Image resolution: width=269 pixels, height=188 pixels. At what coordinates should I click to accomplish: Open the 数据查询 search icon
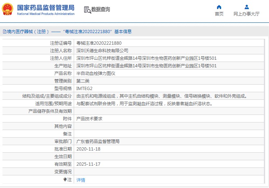tap(87, 10)
